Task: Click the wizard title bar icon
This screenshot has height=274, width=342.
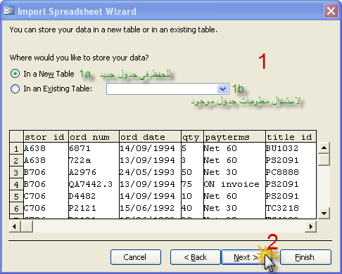Action: [x=9, y=11]
